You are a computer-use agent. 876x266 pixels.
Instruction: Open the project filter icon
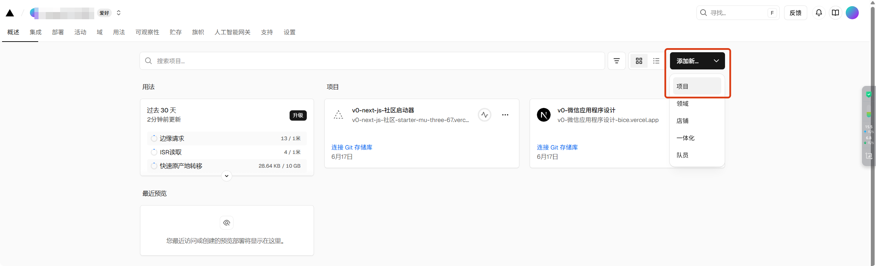(617, 61)
